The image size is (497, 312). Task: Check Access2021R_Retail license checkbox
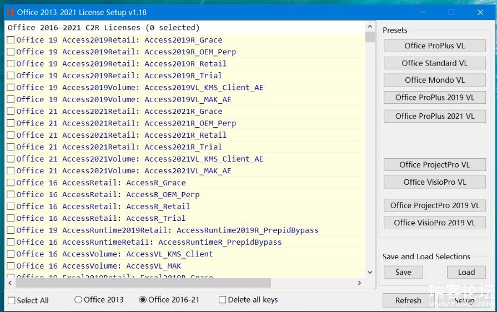[11, 135]
